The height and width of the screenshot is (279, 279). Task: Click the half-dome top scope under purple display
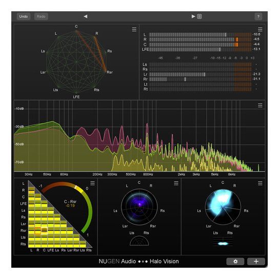139,241
